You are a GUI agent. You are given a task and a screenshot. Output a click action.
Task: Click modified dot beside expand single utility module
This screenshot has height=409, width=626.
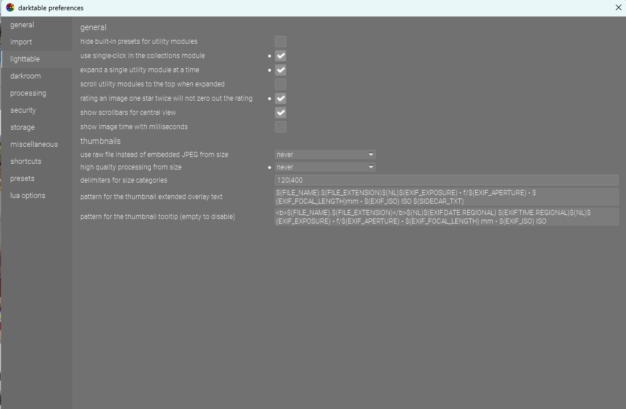click(270, 70)
